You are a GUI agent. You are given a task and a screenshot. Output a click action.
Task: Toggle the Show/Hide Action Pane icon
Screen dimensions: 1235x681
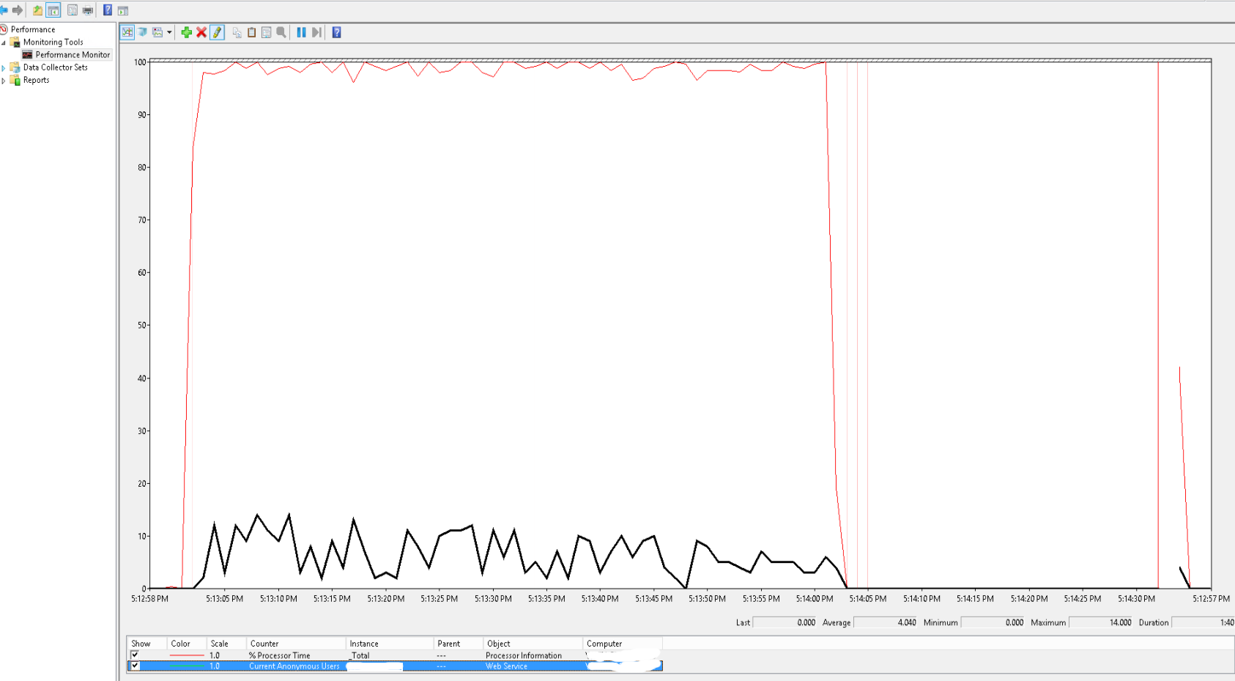click(x=123, y=10)
